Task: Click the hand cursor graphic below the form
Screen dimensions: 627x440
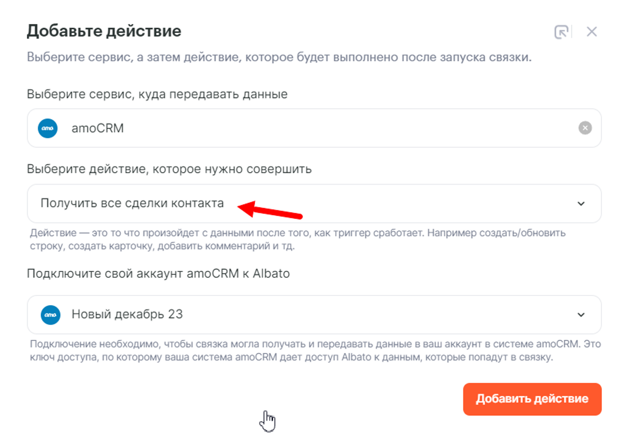Action: point(268,421)
